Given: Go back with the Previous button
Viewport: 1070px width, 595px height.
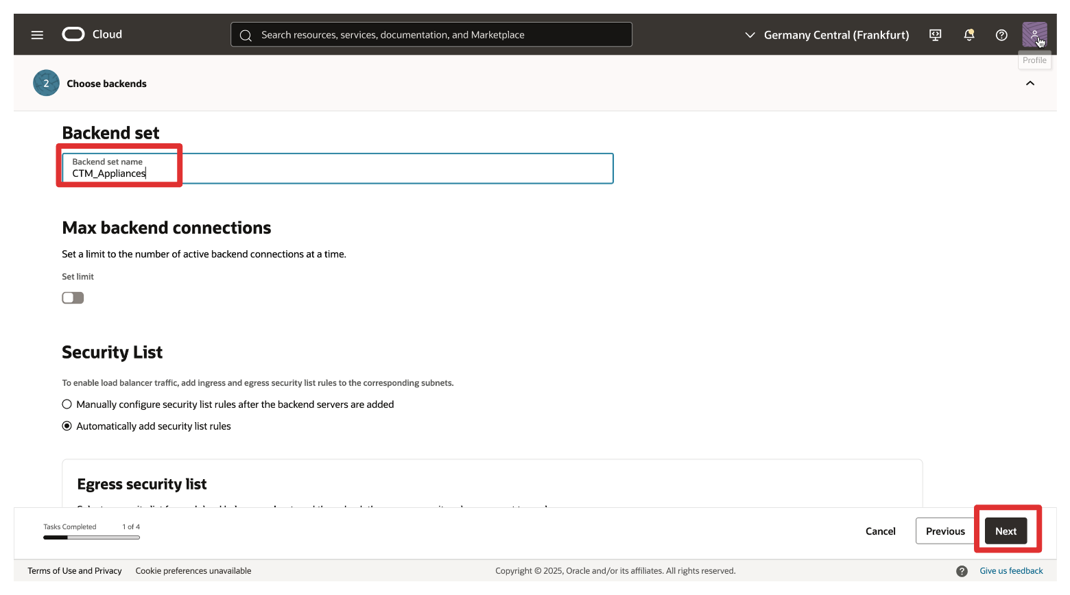Looking at the screenshot, I should point(944,531).
